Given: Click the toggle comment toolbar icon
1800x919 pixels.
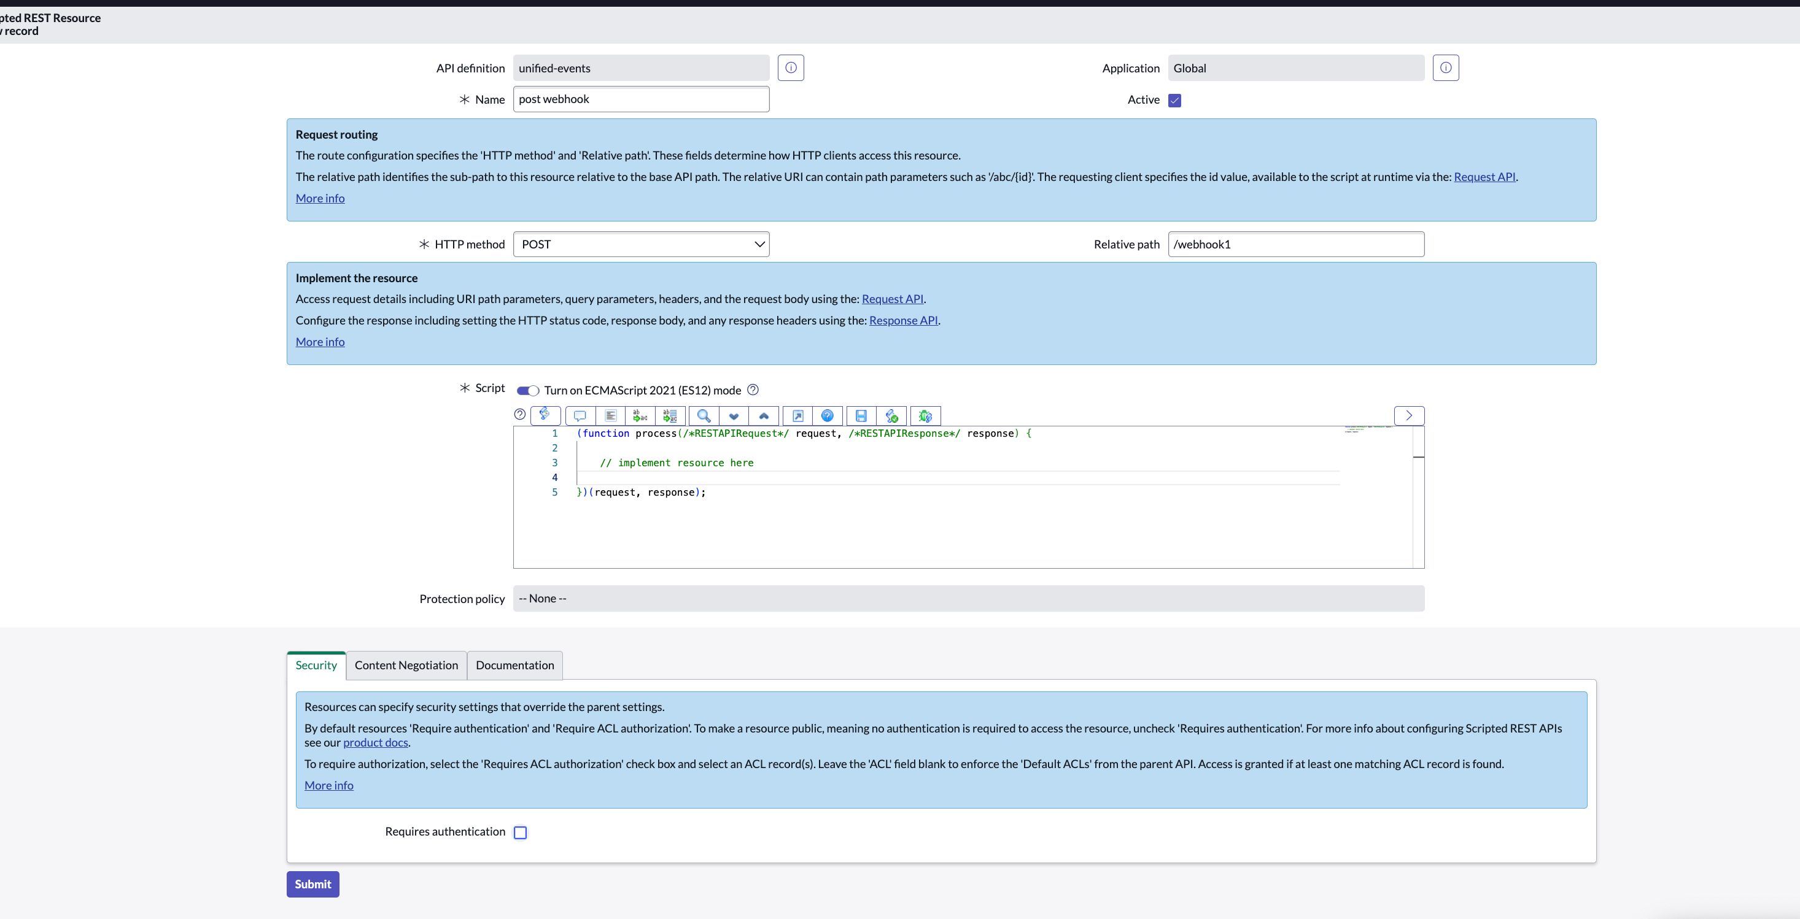Looking at the screenshot, I should (x=580, y=416).
